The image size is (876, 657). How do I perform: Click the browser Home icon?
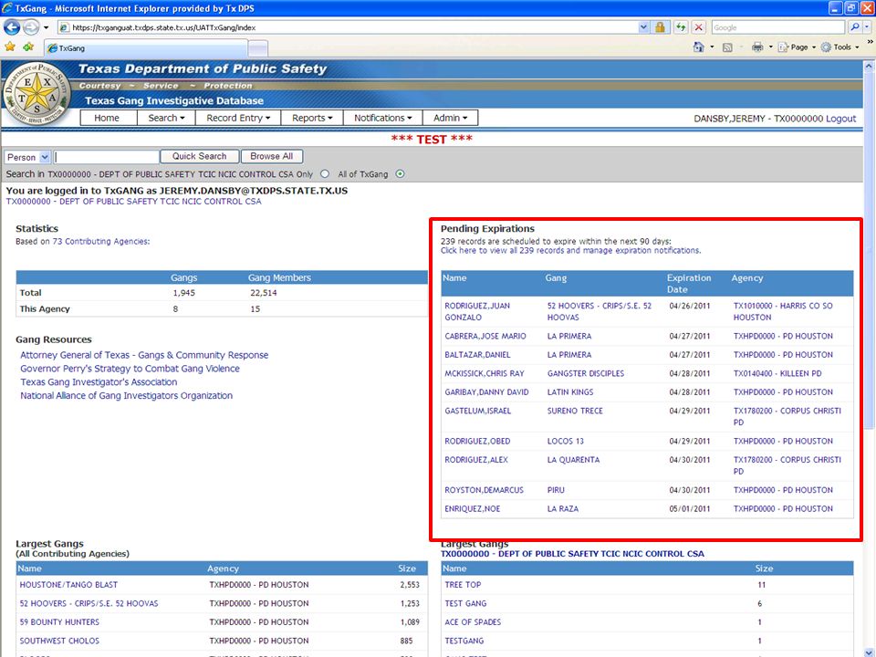coord(698,47)
